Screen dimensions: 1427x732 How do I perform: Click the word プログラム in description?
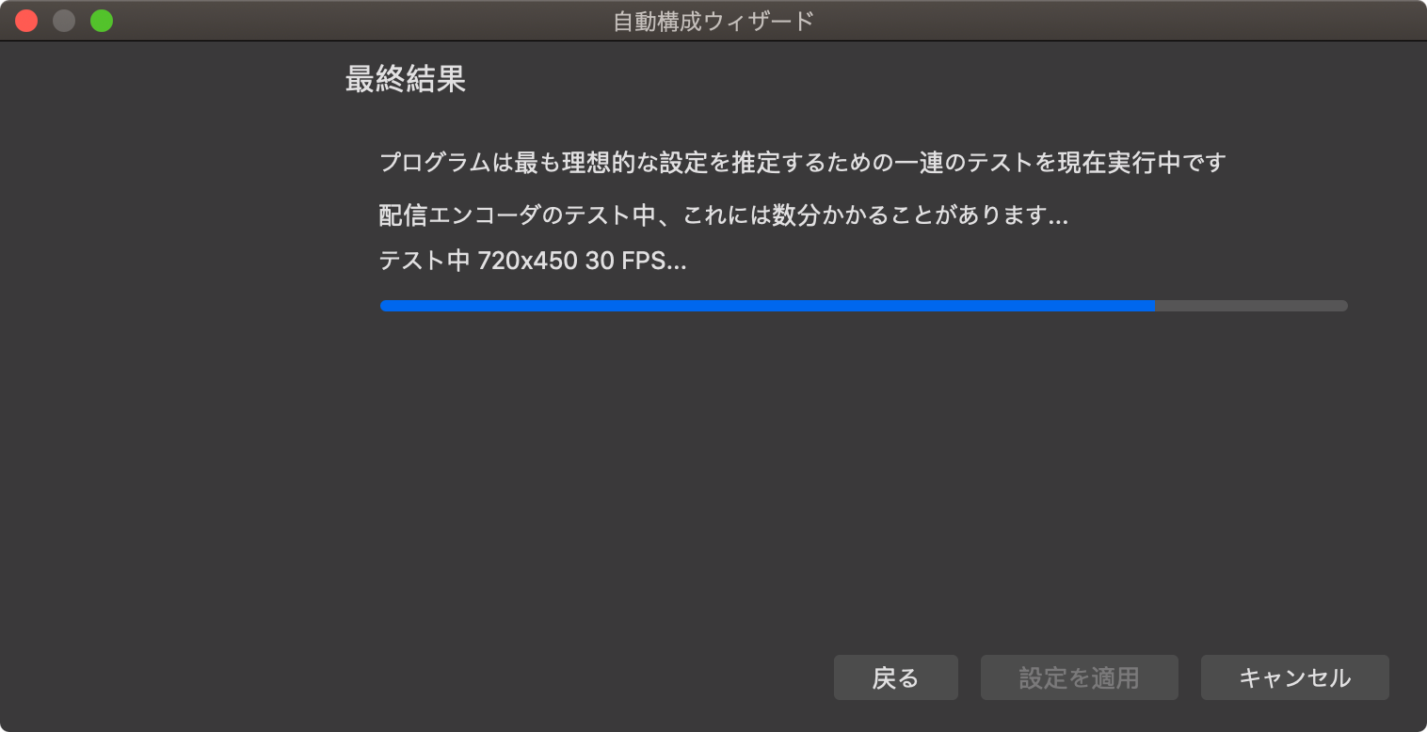(x=436, y=163)
